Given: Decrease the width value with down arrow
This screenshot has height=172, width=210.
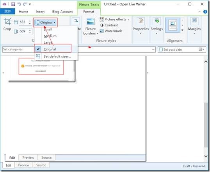Looking at the screenshot, I should pyautogui.click(x=30, y=24).
